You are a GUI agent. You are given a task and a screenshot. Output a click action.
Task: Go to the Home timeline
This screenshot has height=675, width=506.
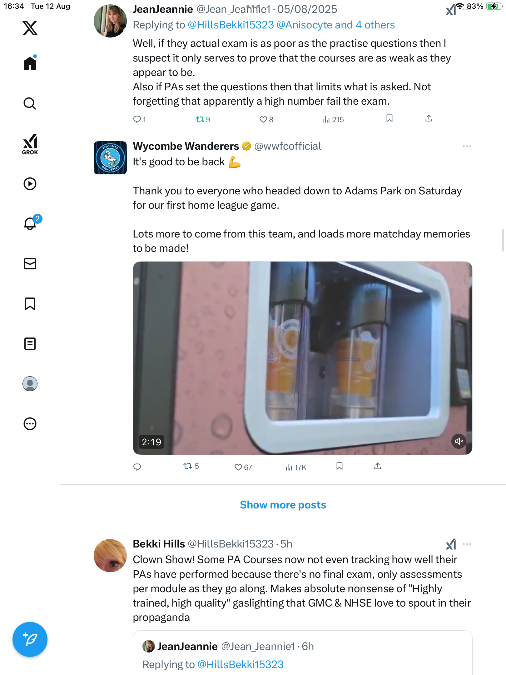click(x=30, y=63)
